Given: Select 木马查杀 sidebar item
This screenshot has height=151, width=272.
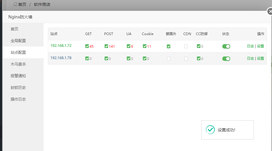Looking at the screenshot, I should pos(18,64).
